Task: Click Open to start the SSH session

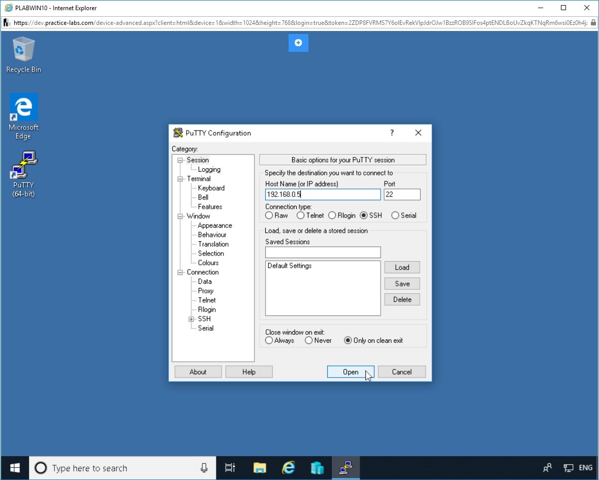Action: 351,372
